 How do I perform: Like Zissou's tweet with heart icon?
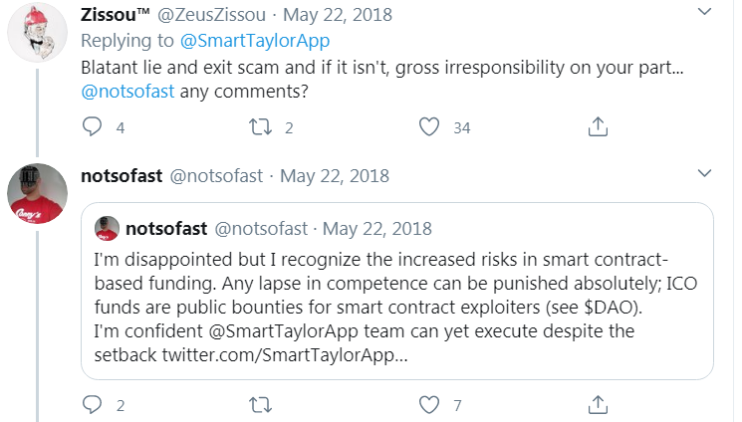[429, 126]
